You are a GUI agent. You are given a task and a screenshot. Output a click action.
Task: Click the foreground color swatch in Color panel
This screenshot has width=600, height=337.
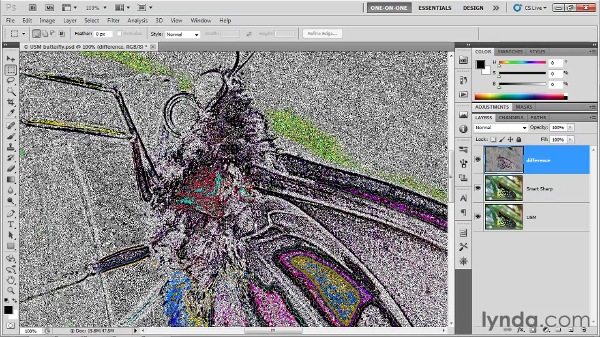coord(480,65)
